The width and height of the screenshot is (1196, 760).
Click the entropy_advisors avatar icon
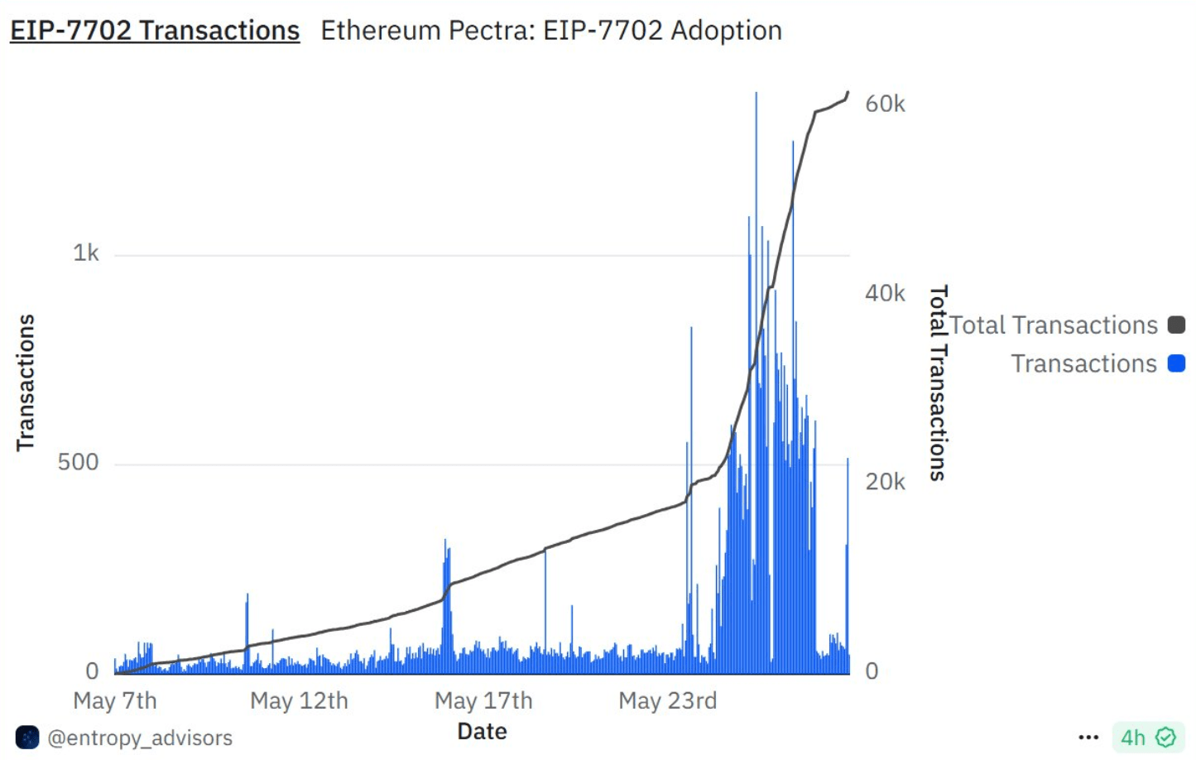27,737
